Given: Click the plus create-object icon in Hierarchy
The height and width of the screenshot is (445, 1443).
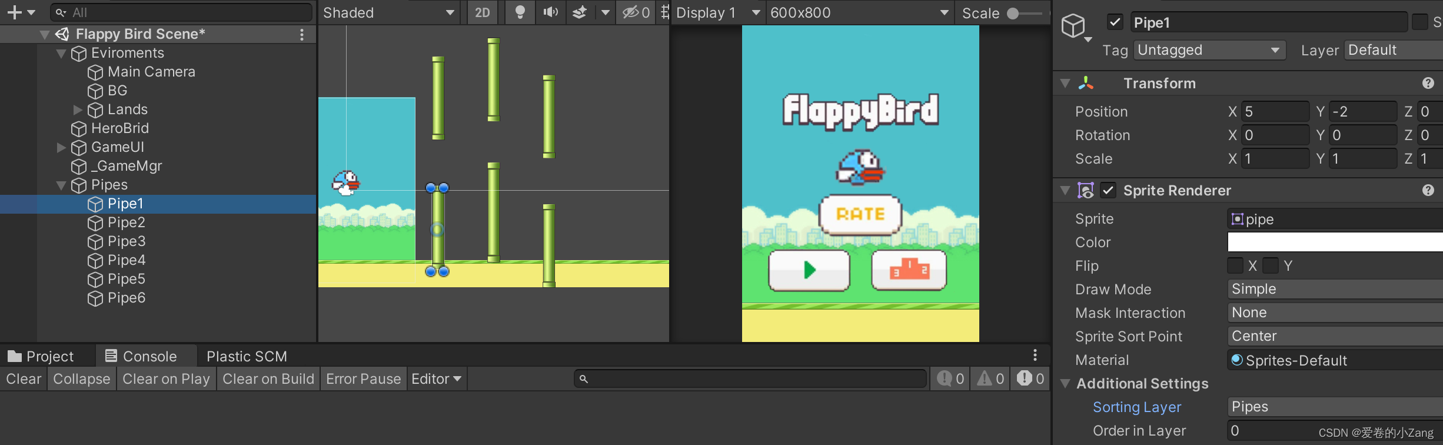Looking at the screenshot, I should pyautogui.click(x=15, y=12).
